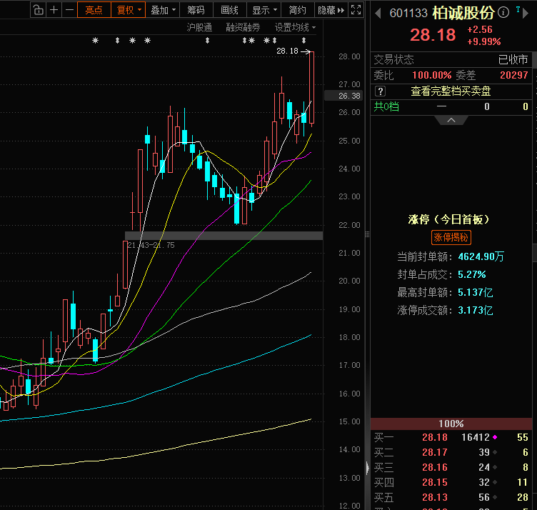
Task: Click the 601133 stock code
Action: (408, 14)
